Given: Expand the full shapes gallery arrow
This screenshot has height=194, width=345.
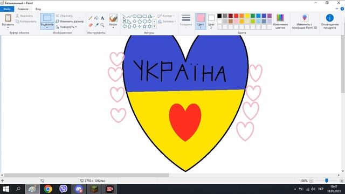Looking at the screenshot, I should 155,26.
